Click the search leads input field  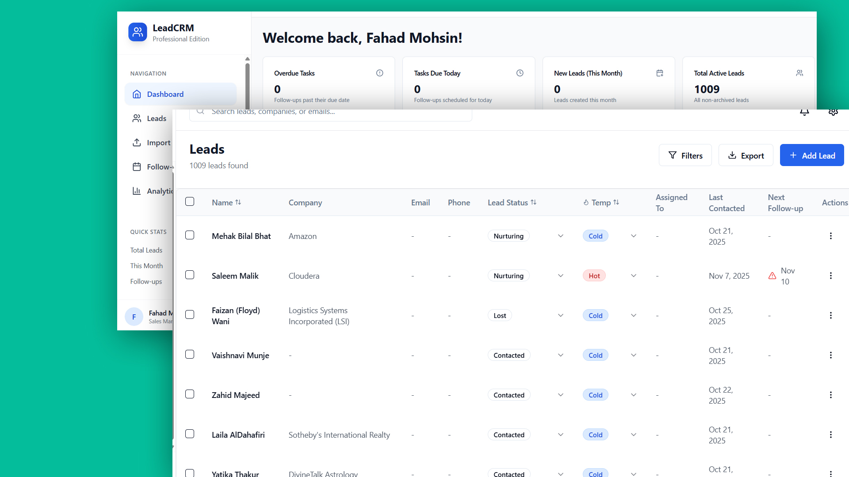[331, 112]
